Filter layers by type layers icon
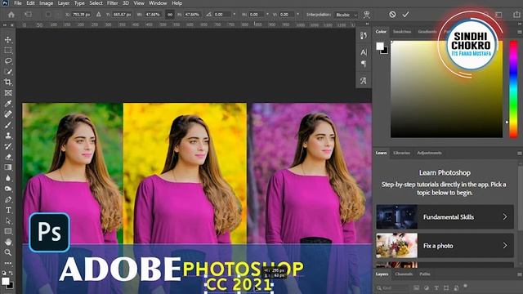The image size is (523, 294). pos(436,287)
